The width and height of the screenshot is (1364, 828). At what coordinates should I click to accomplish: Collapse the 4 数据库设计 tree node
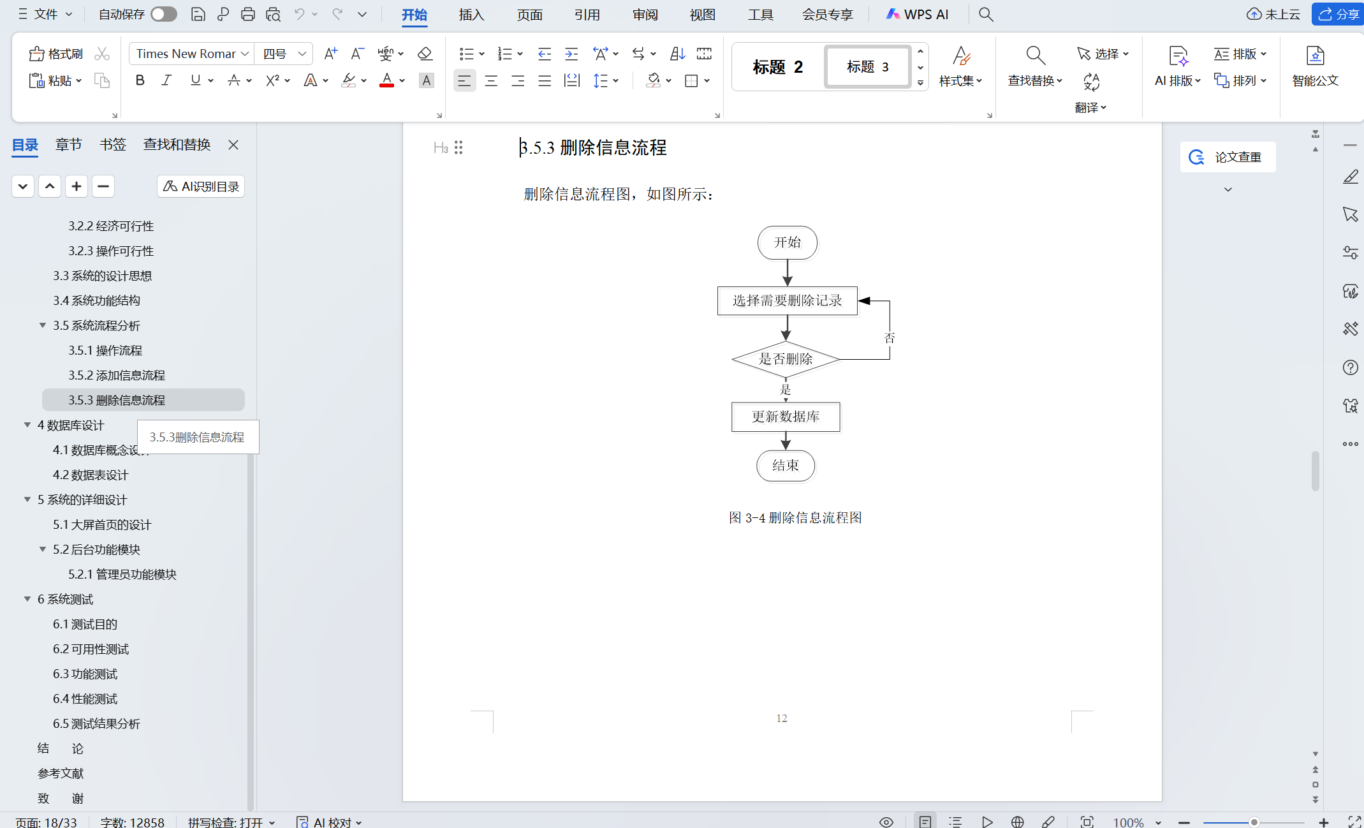27,425
